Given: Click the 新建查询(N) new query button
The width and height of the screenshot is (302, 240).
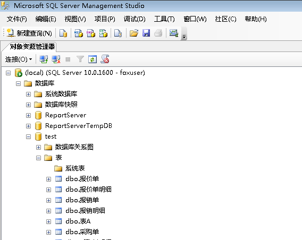Looking at the screenshot, I should click(x=29, y=33).
